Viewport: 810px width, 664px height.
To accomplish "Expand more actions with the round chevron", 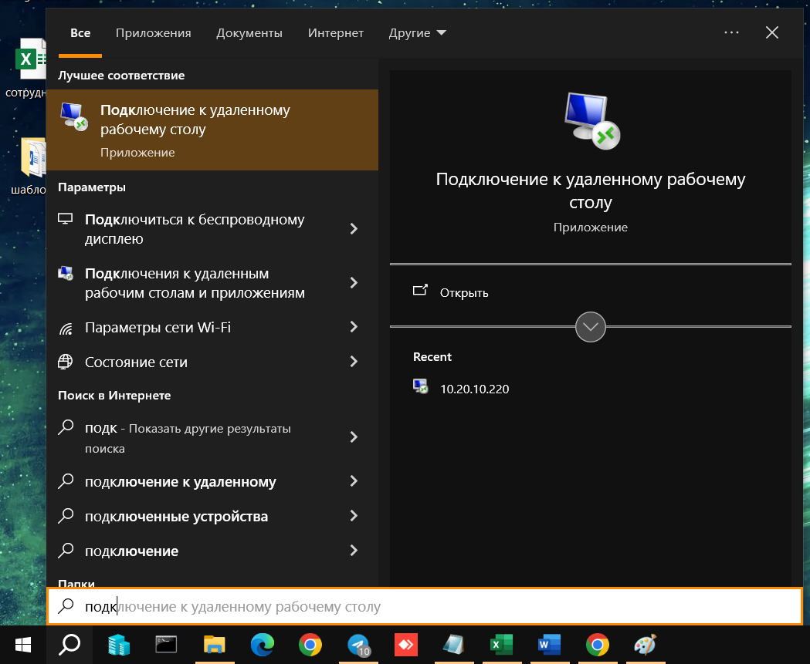I will (591, 327).
